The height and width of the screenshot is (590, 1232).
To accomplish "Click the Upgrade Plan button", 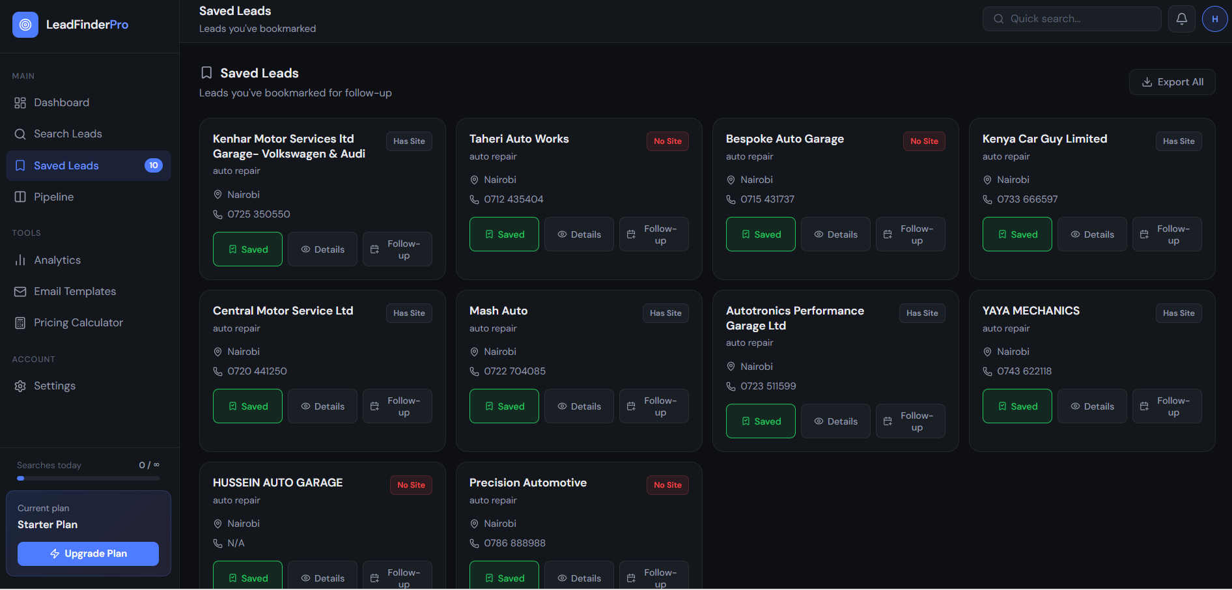I will point(88,554).
